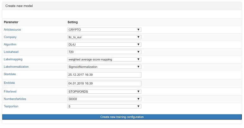Expand the Lookahead dropdown showing 720

coord(104,52)
